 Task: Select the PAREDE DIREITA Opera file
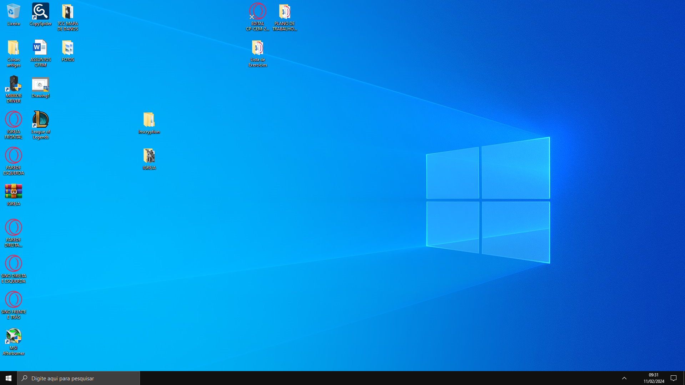click(13, 233)
